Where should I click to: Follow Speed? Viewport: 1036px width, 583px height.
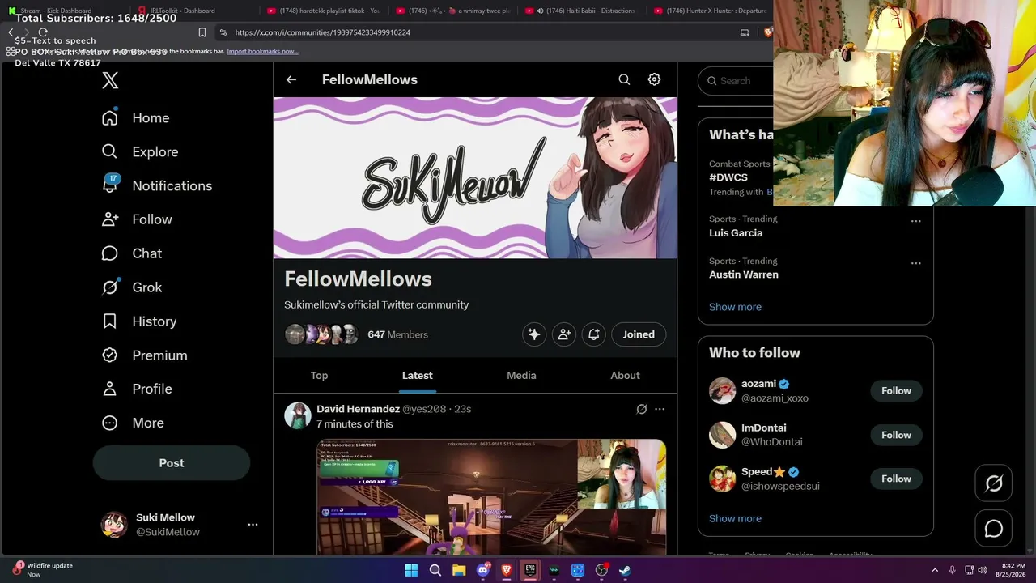click(896, 479)
